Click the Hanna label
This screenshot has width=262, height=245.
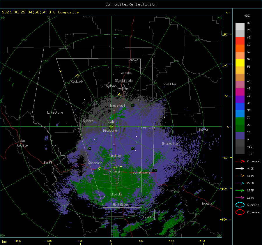(x=203, y=130)
